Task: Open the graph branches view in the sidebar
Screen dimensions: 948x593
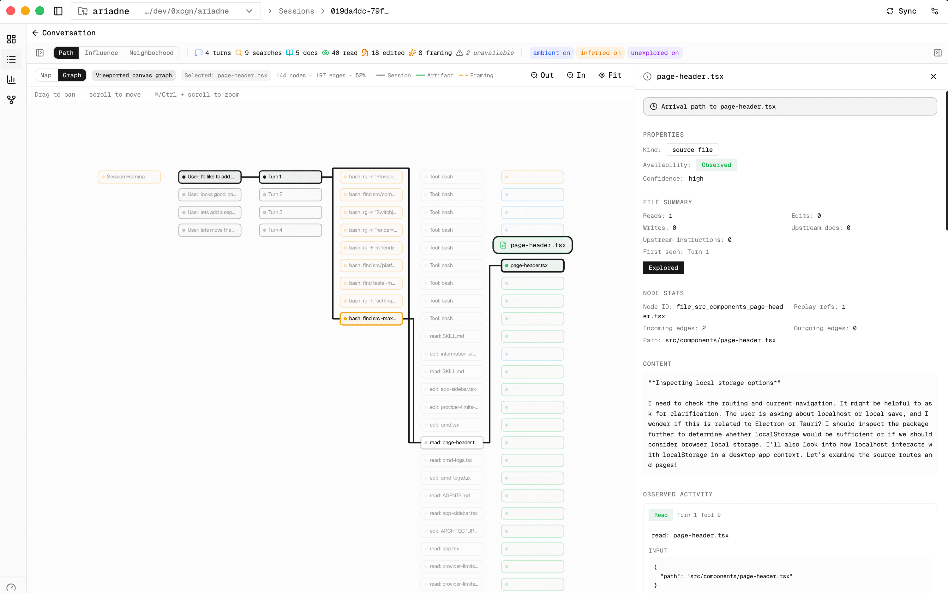Action: 11,100
